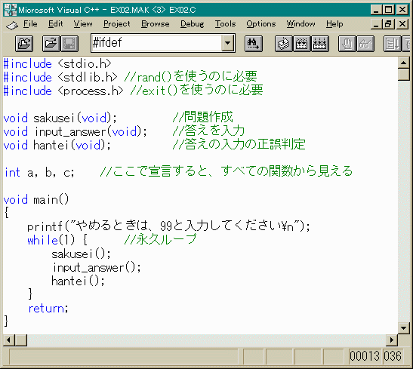Click inside the #ifdef search field
This screenshot has height=369, width=413.
click(x=156, y=43)
